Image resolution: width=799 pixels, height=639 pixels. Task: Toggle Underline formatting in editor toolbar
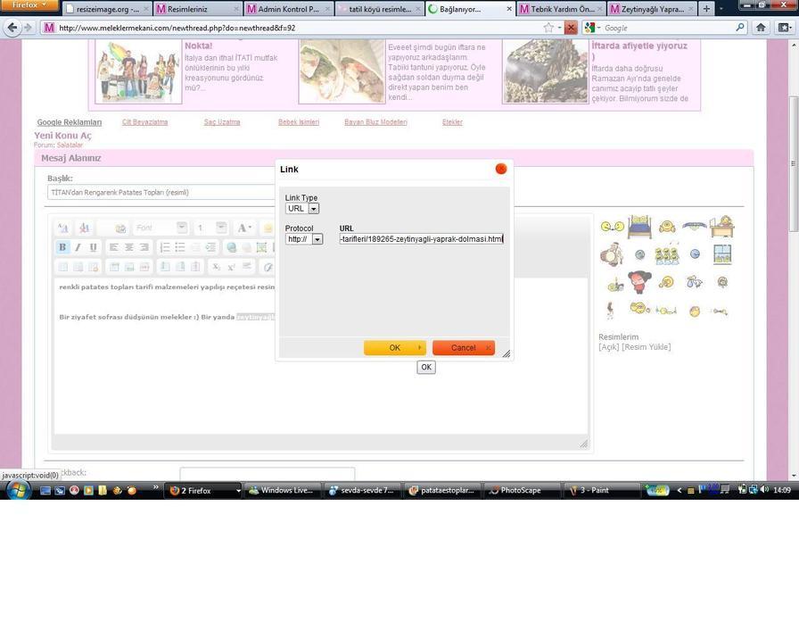(x=93, y=247)
